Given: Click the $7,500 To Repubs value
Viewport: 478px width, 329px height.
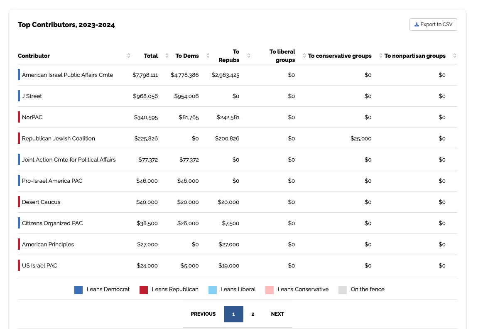Looking at the screenshot, I should [x=230, y=223].
